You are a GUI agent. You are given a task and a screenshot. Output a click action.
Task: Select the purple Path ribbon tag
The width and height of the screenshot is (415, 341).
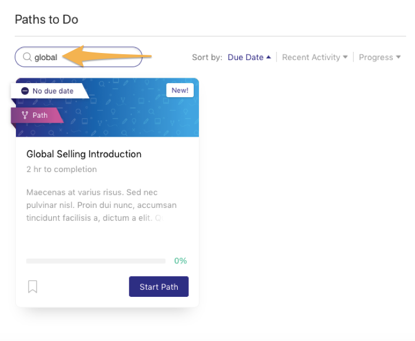(x=36, y=115)
